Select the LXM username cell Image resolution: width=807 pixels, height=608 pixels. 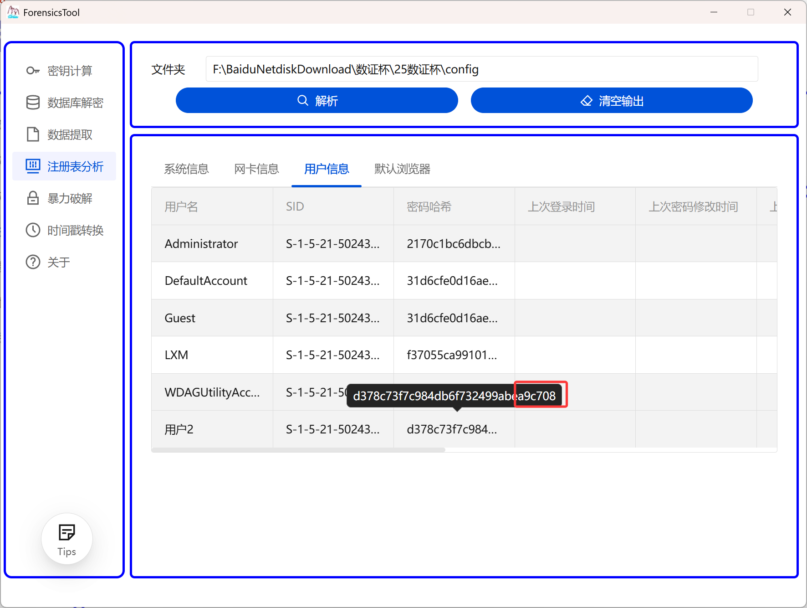click(x=212, y=355)
